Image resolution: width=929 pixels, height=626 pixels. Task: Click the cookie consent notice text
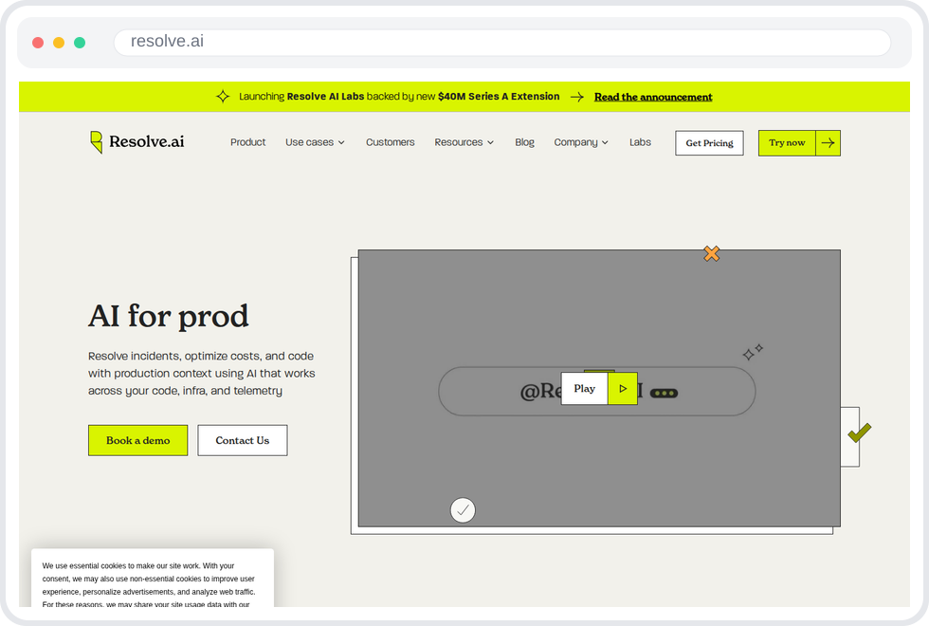coord(149,584)
